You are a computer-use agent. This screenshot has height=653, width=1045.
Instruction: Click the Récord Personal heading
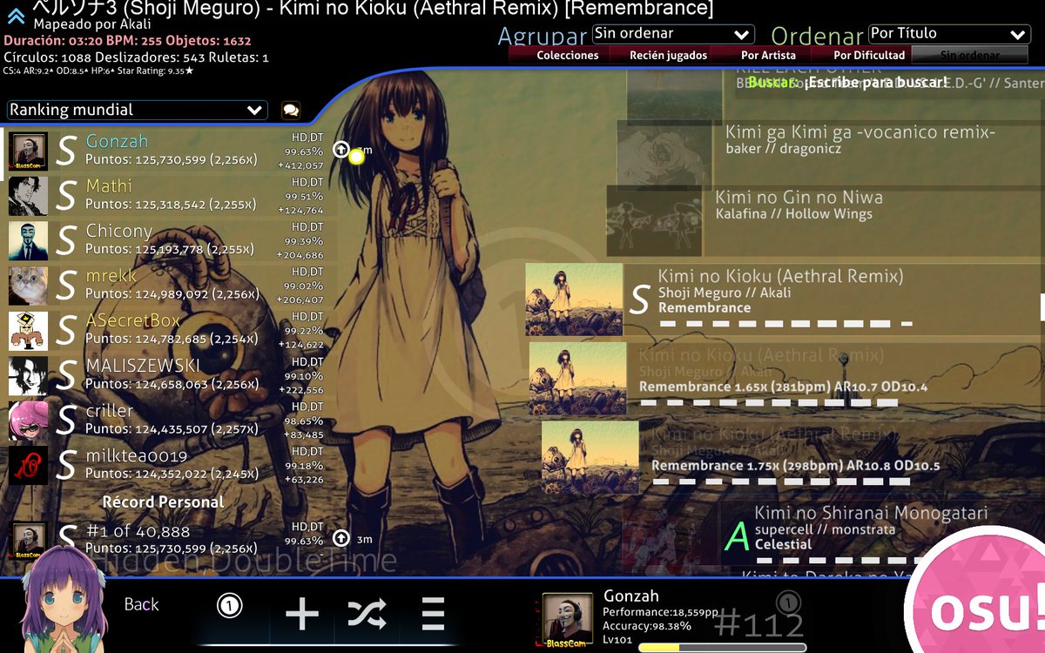[163, 502]
